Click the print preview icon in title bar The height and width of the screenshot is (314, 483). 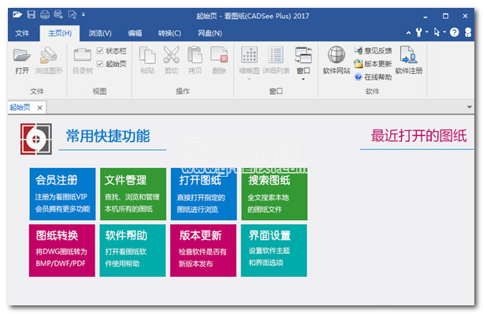coord(72,14)
